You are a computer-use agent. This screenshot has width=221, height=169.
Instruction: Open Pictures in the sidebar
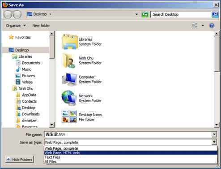click(25, 76)
